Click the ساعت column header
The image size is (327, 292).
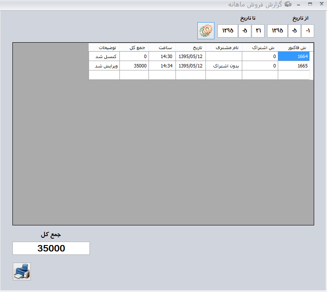[x=162, y=48]
